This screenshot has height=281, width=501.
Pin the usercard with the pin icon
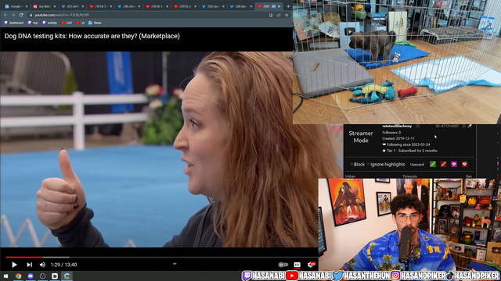point(470,126)
